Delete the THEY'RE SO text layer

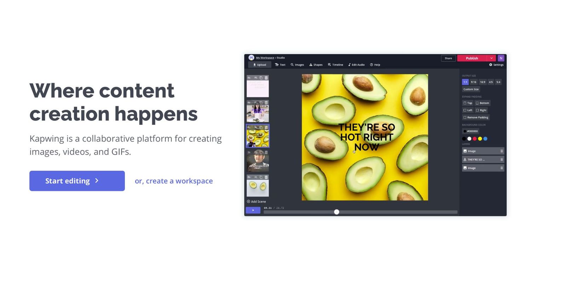[501, 160]
